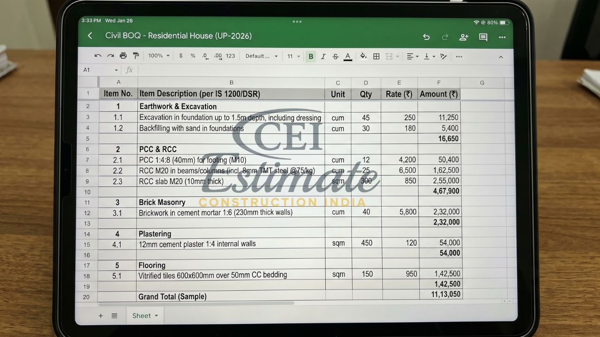Open the add collaborators icon
This screenshot has height=337, width=600.
(464, 37)
